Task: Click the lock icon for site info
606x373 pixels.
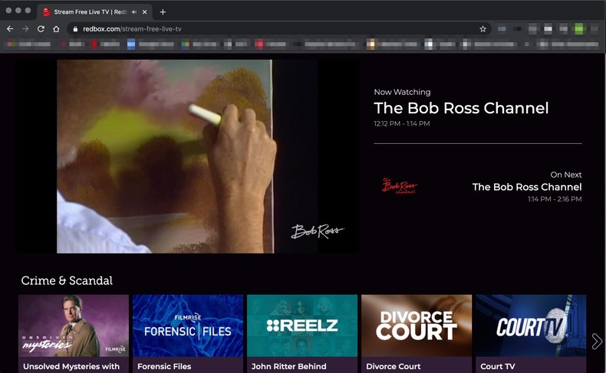Action: [x=75, y=29]
